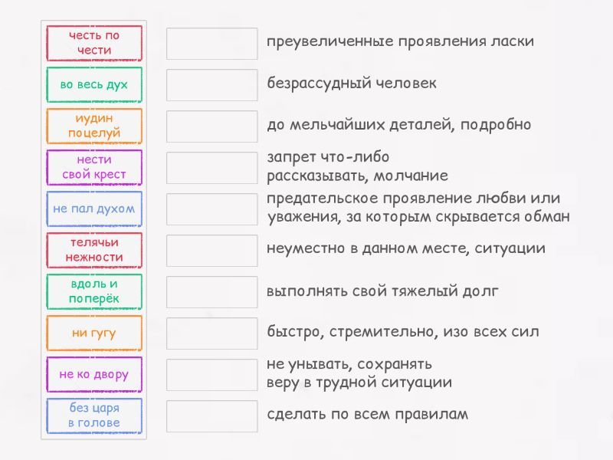Click the slot next to 'выполнять свой тяжелый долг'
This screenshot has height=460, width=613.
pyautogui.click(x=211, y=291)
